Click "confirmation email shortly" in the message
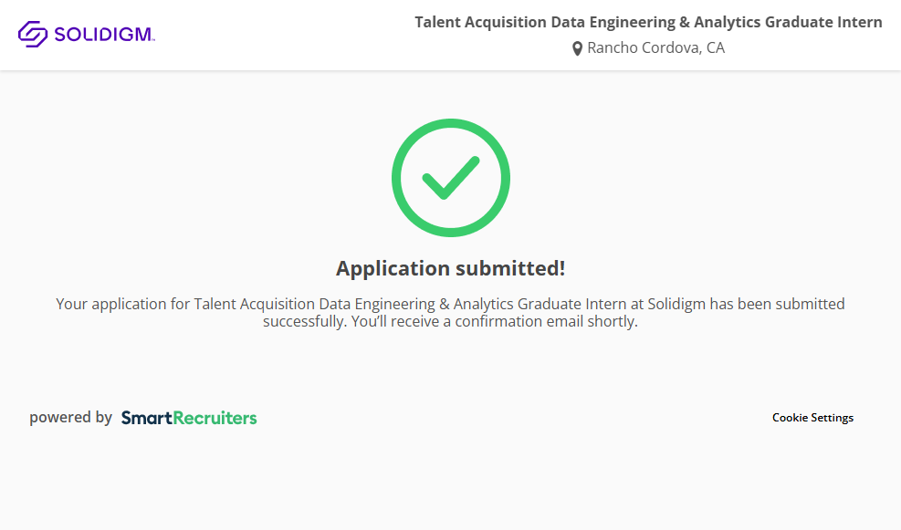Viewport: 901px width, 530px height. point(546,322)
